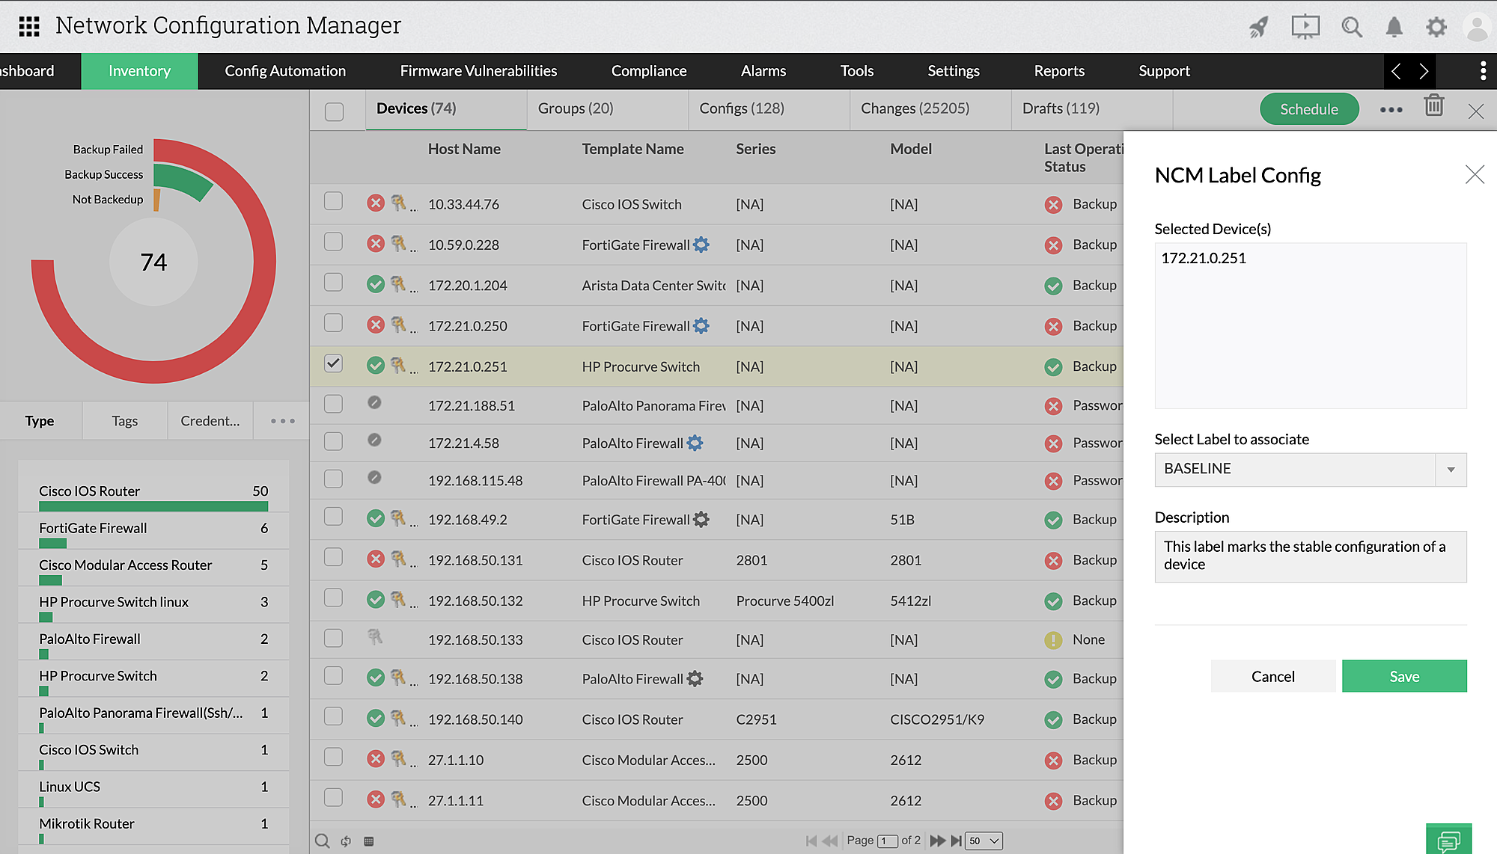
Task: Click gear icon beside FortiGate Firewall 10.59.0.228
Action: [x=701, y=245]
